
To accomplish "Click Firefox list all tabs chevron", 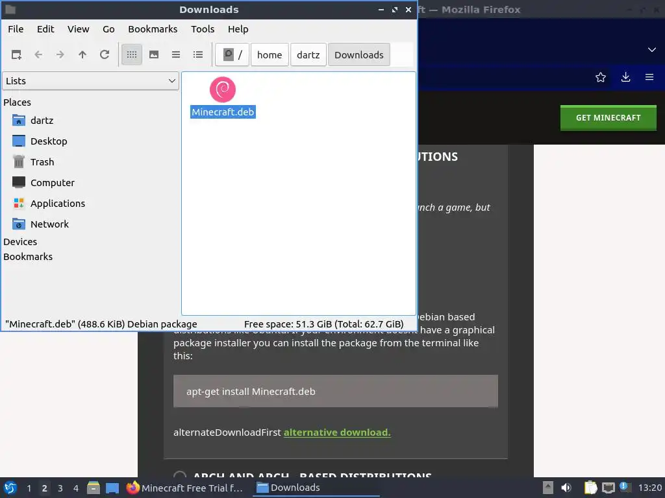I will (x=652, y=49).
